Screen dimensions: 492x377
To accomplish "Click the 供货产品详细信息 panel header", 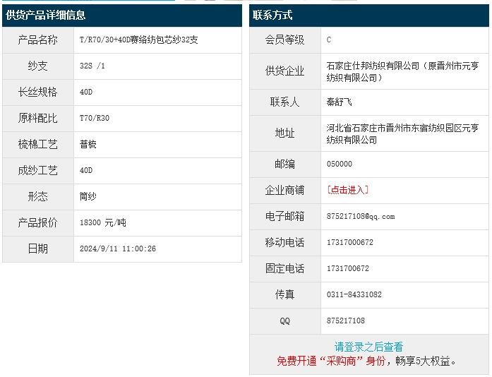I will 46,15.
